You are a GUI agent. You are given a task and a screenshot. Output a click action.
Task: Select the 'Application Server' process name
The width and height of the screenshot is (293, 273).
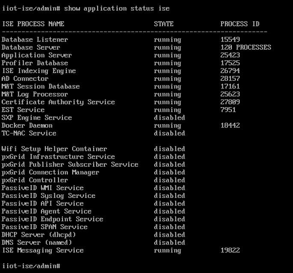(37, 55)
